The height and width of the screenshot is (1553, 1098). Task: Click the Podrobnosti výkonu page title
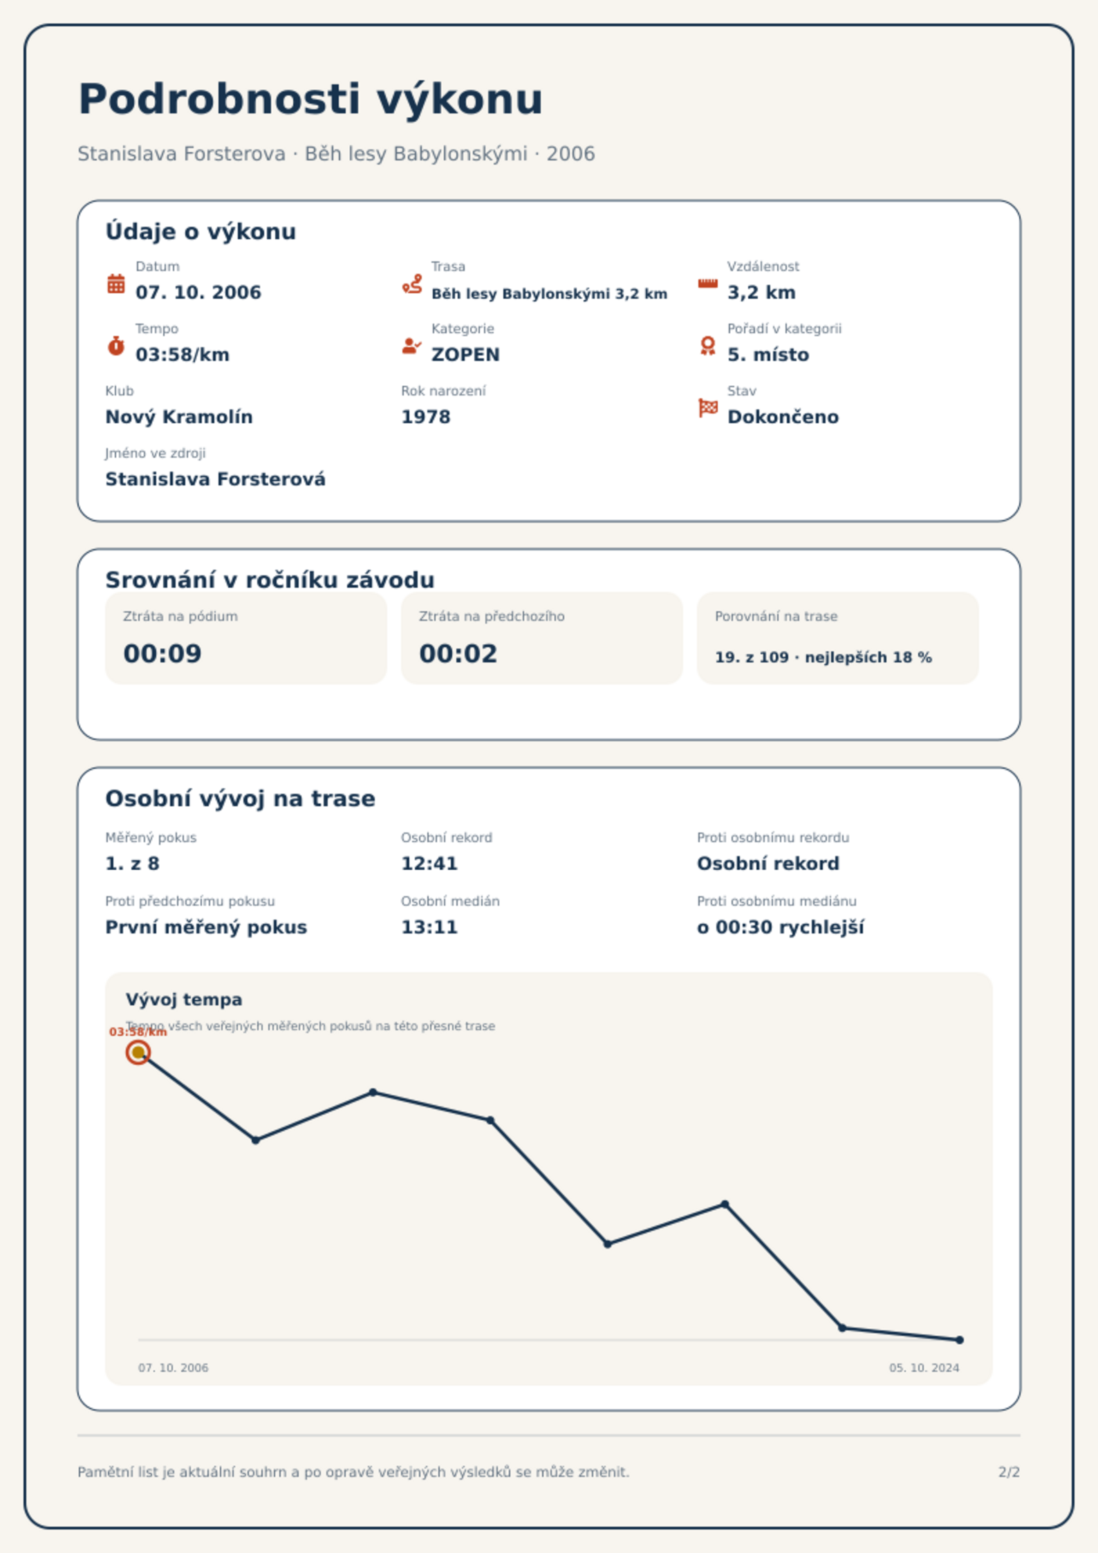point(310,99)
